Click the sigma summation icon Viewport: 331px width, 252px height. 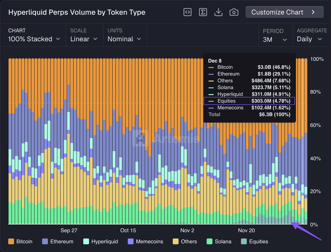tap(203, 12)
